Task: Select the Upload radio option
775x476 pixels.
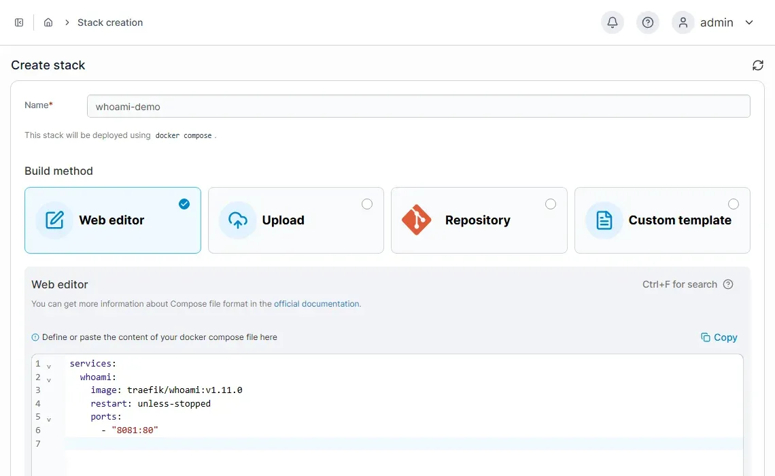Action: tap(366, 204)
